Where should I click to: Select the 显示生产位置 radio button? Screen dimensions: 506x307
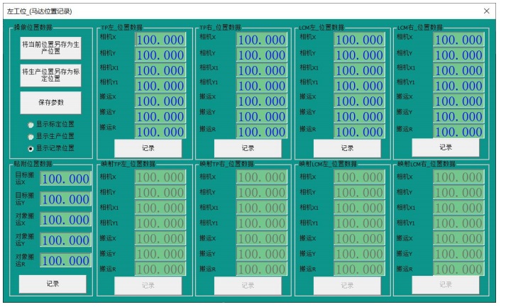[30, 135]
